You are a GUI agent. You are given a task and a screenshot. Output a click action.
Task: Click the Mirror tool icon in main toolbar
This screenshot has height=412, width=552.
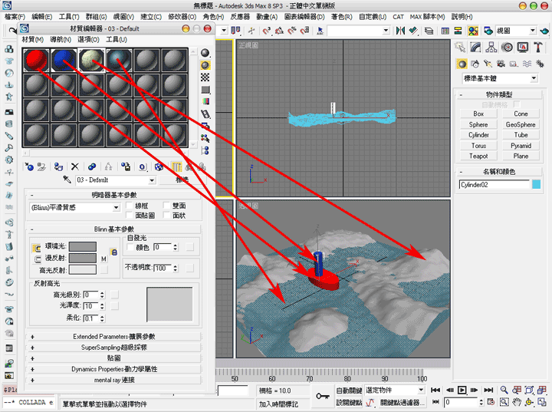401,31
